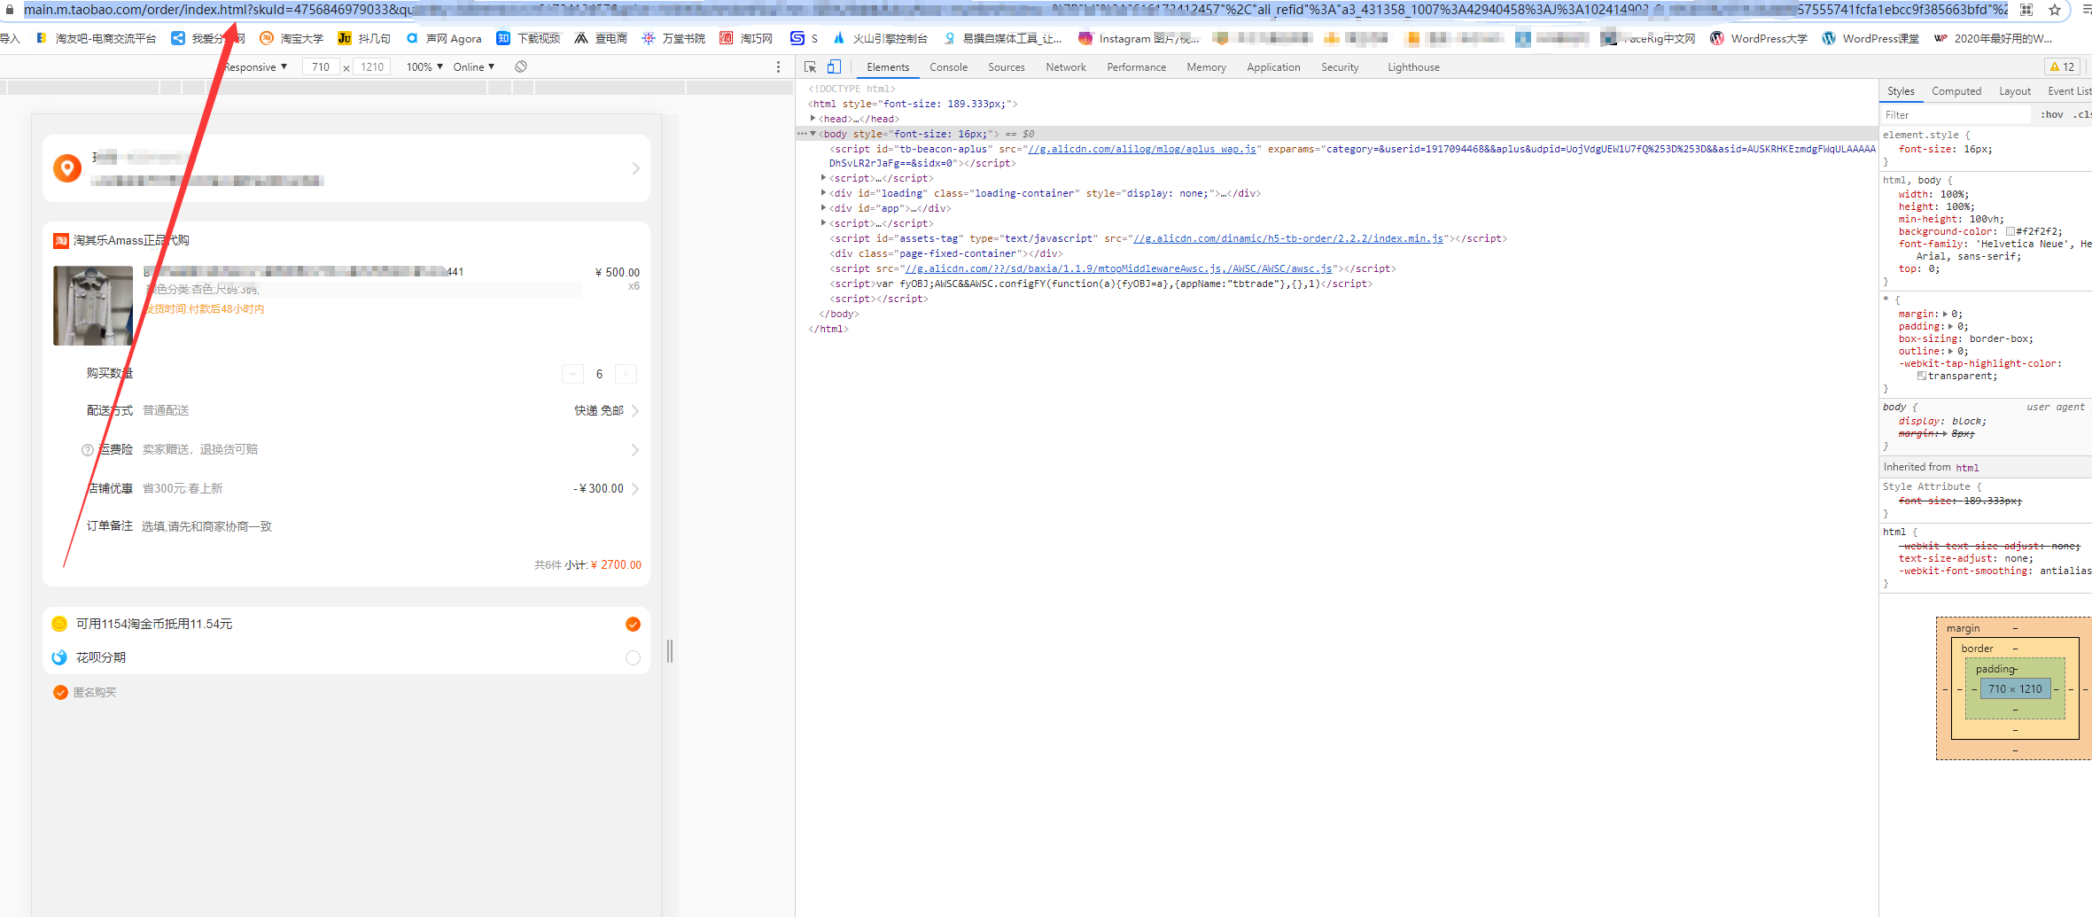
Task: Open the 淘巧网 bookmark
Action: [x=746, y=39]
